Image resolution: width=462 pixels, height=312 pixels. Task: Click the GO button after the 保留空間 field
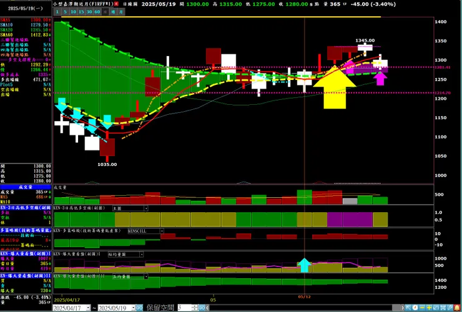[202, 308]
